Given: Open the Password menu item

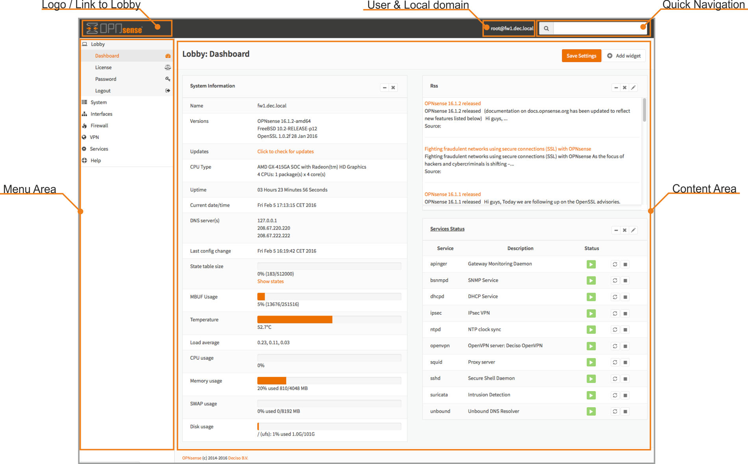Looking at the screenshot, I should click(x=127, y=79).
